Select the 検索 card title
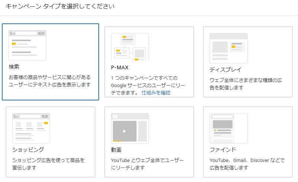Screen dimensions: 298x182 [x=14, y=67]
